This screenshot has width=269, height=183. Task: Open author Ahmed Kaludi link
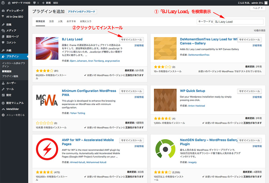pyautogui.click(x=77, y=162)
